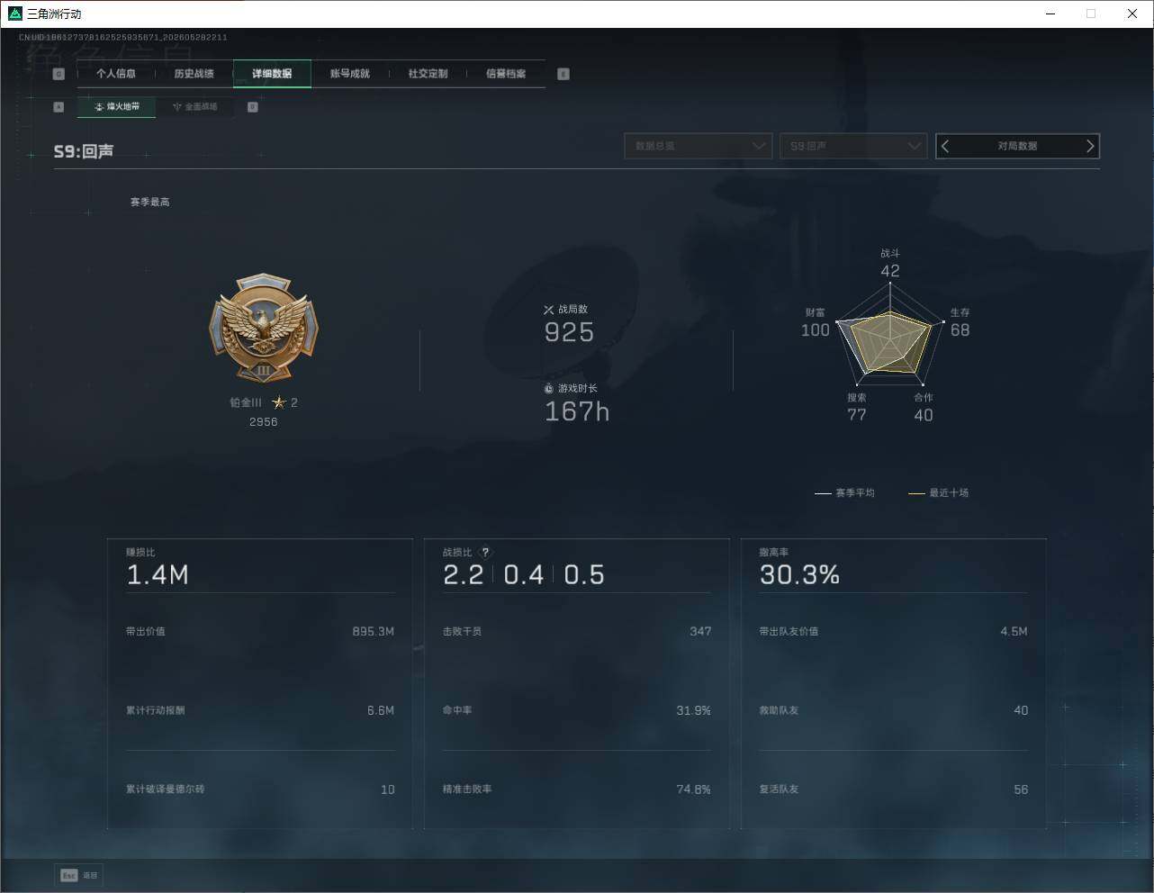
Task: Click the stopwatch 游戏时长 icon
Action: coord(548,389)
